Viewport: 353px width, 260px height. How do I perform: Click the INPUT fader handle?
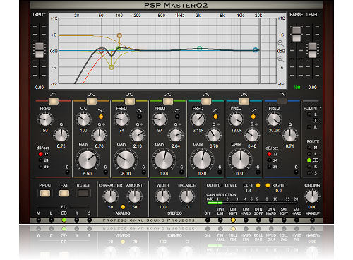(x=40, y=50)
